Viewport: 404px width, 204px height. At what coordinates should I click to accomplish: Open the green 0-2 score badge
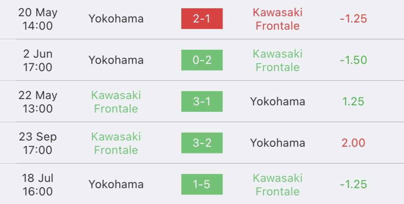point(202,60)
